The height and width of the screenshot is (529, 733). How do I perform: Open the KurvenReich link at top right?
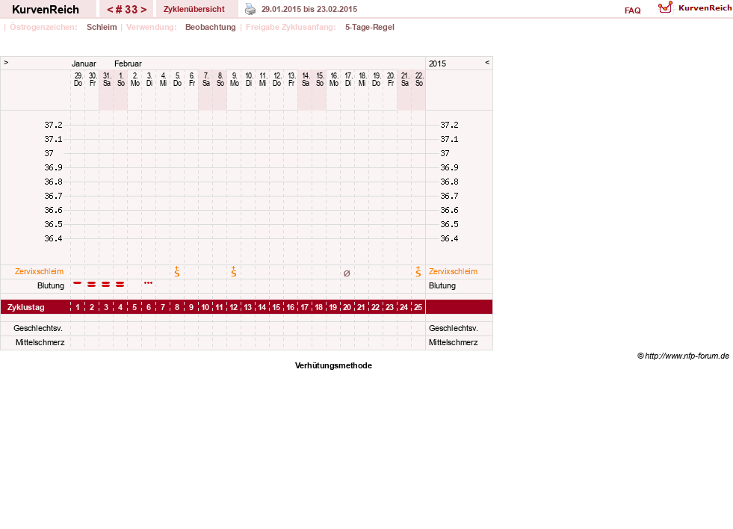pyautogui.click(x=705, y=8)
